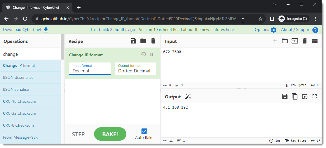326x148 pixels.
Task: Click the Change IP format recipe title
Action: [86, 55]
